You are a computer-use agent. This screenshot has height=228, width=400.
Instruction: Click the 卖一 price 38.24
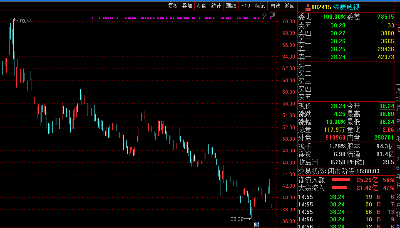tap(338, 57)
